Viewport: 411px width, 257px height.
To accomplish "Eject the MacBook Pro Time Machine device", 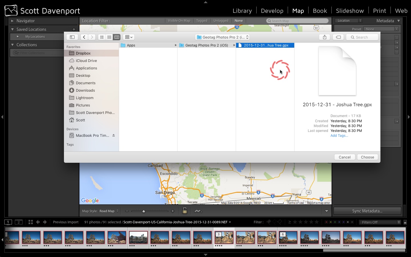I will point(114,135).
